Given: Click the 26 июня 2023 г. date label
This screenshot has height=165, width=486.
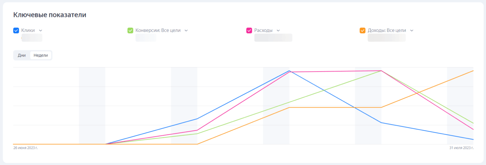Looking at the screenshot, I should (x=25, y=148).
